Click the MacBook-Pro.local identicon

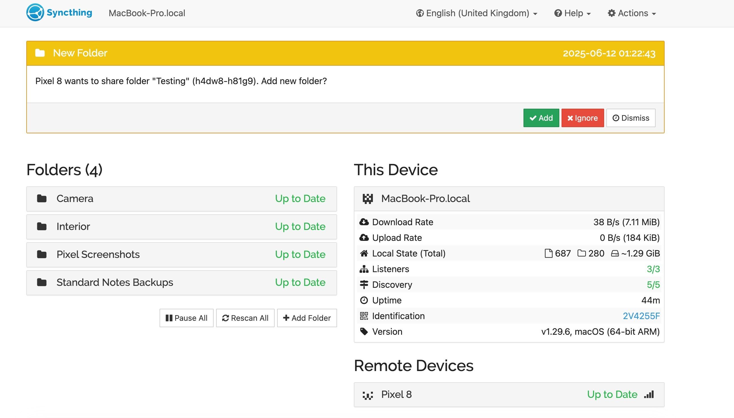click(x=368, y=199)
